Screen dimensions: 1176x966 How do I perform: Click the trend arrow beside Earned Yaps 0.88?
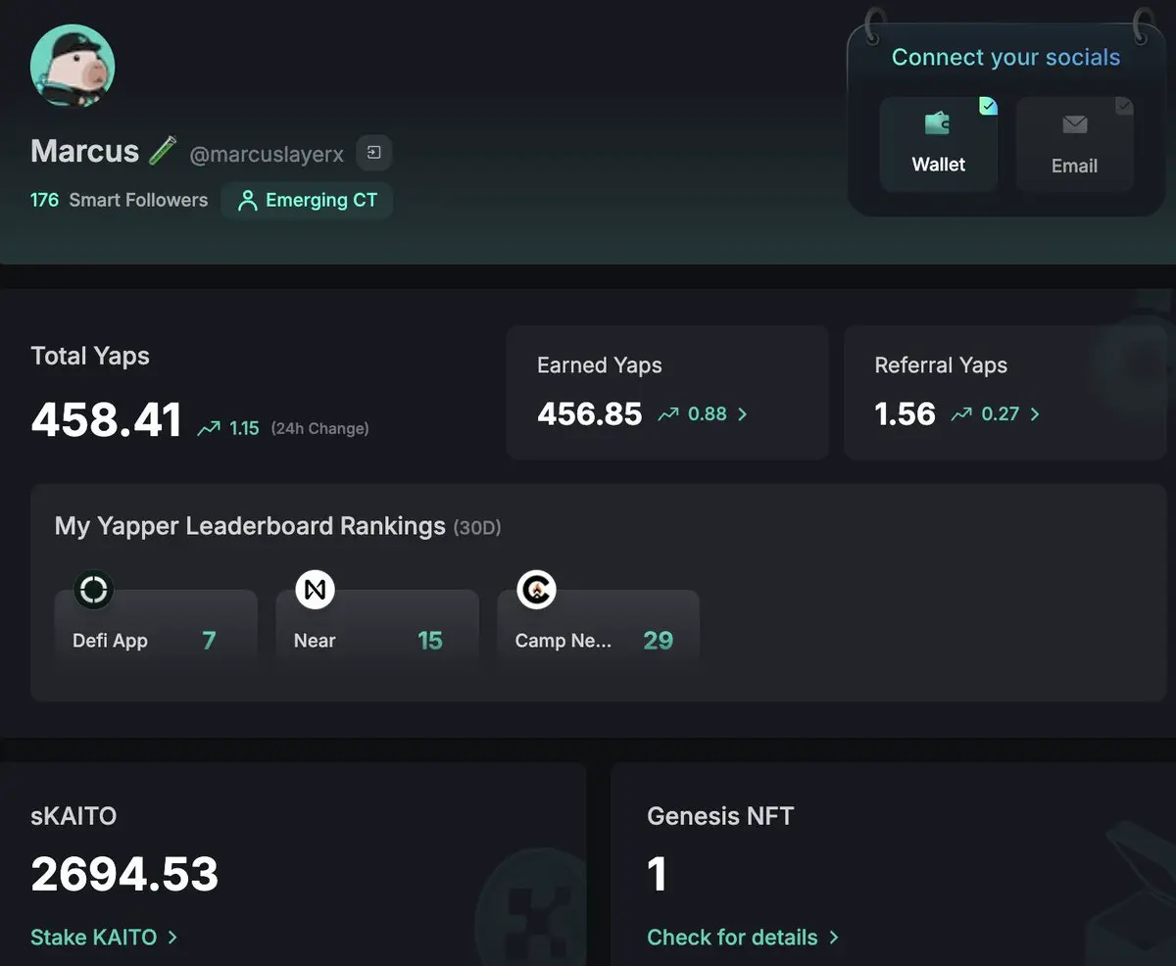coord(667,414)
